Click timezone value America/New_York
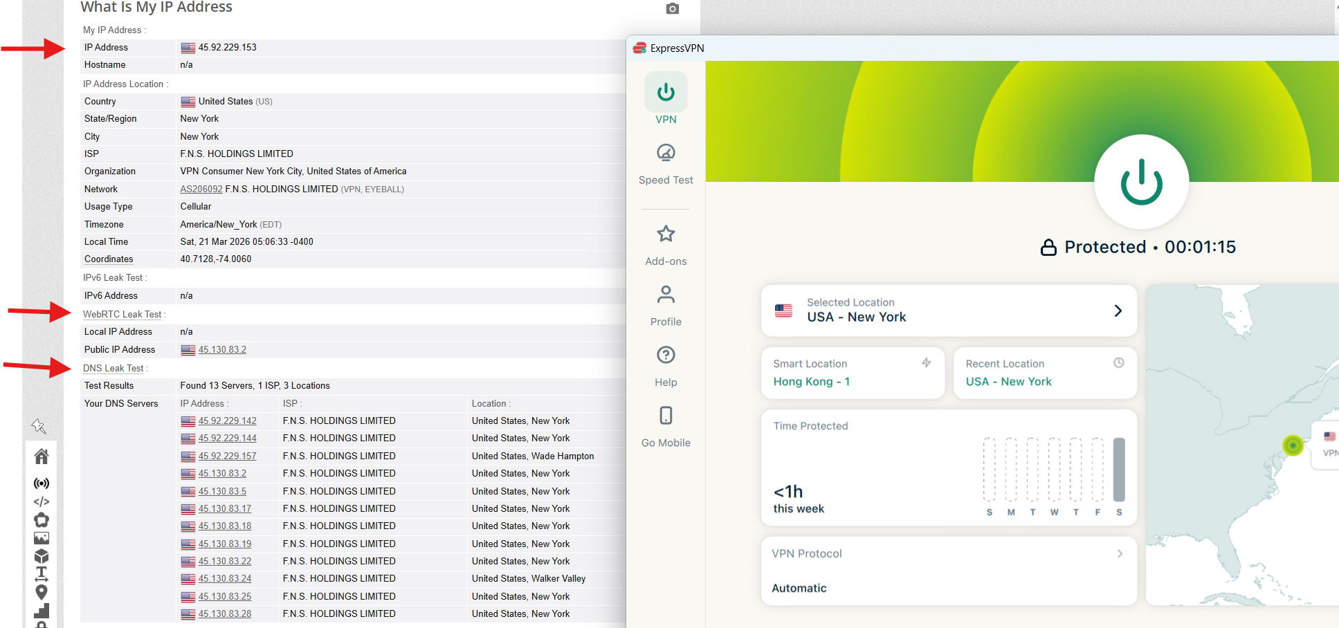 coord(219,224)
